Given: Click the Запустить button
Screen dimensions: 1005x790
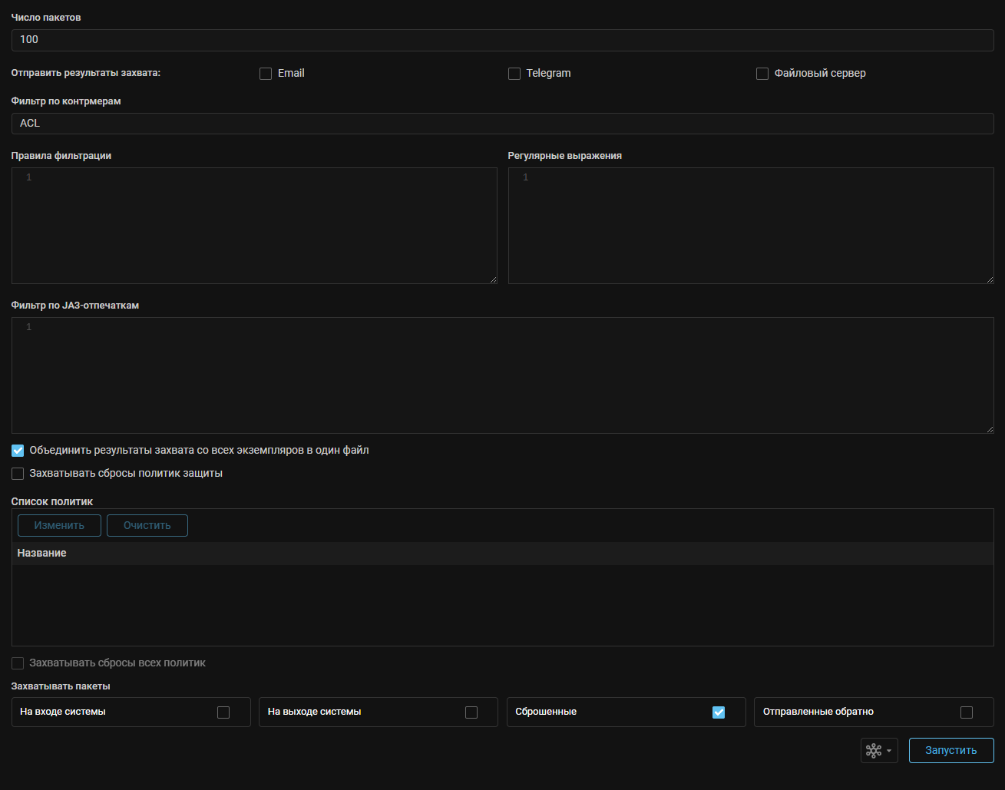Looking at the screenshot, I should tap(950, 750).
